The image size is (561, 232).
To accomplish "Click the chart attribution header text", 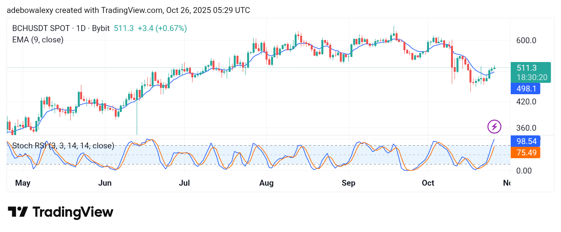I will tap(128, 10).
